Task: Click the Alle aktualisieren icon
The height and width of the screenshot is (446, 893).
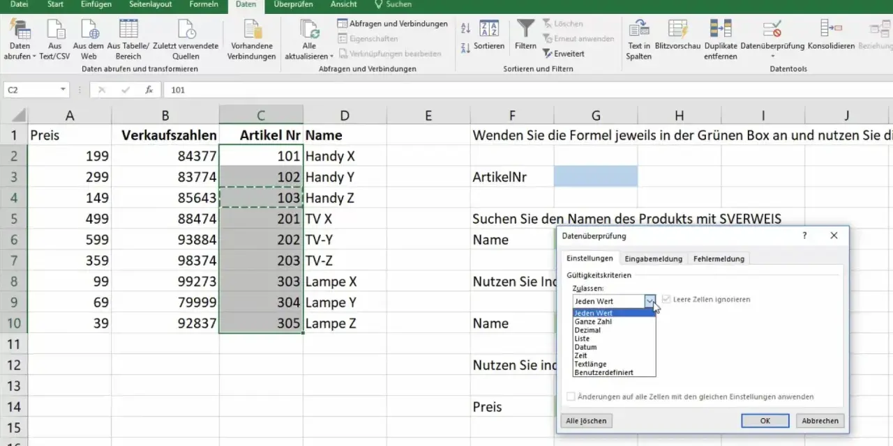Action: click(309, 29)
